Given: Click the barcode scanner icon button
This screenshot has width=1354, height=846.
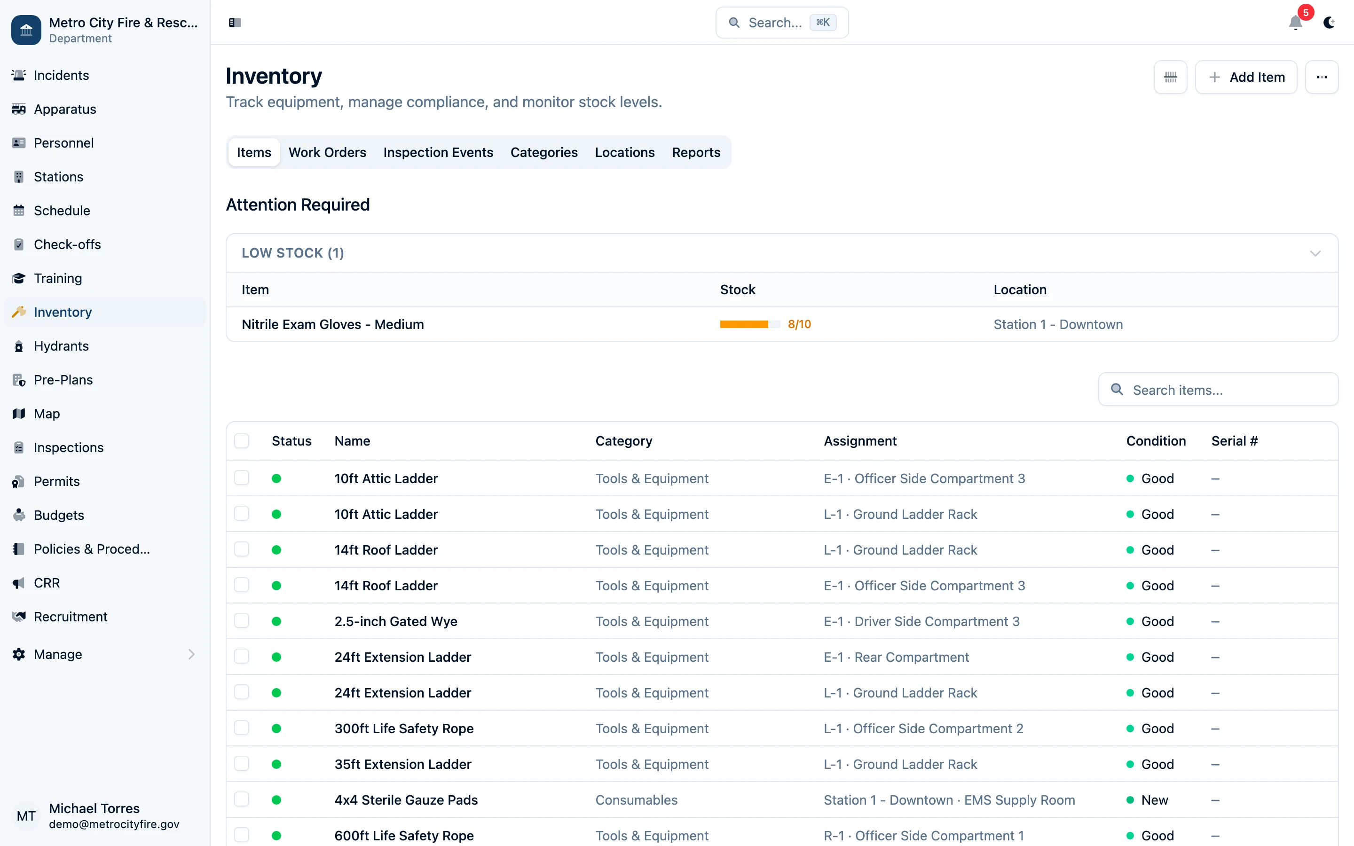Looking at the screenshot, I should click(x=1170, y=77).
